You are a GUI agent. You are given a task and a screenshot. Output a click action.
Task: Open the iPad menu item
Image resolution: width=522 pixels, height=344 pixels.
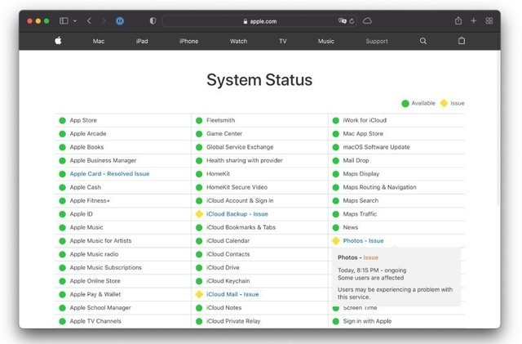click(142, 41)
